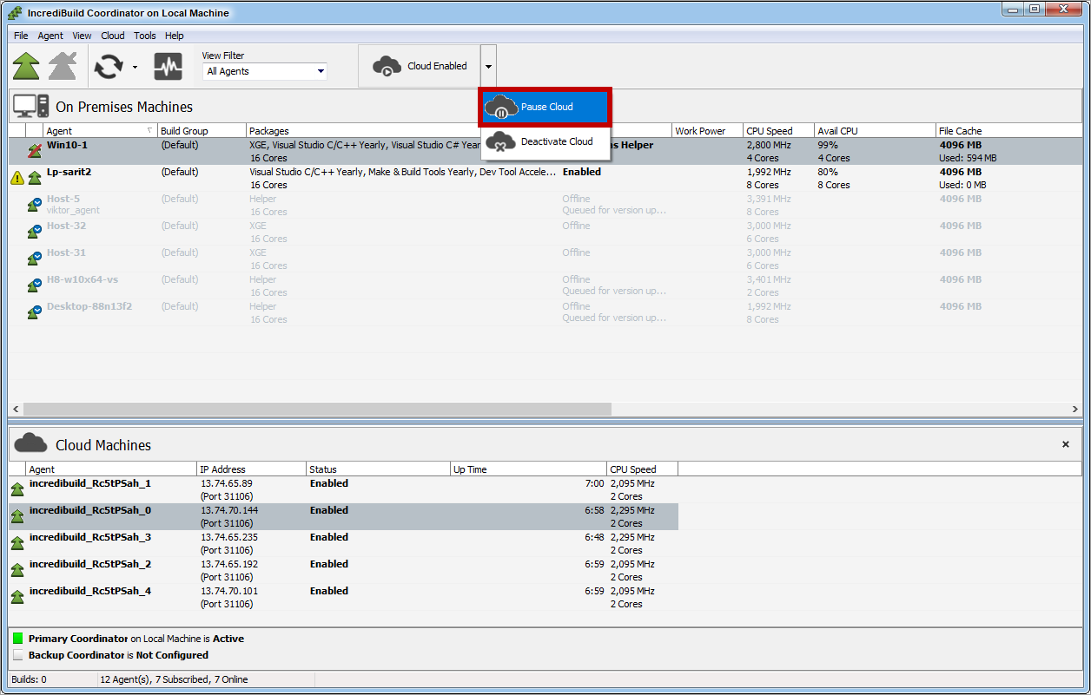The width and height of the screenshot is (1091, 695).
Task: Click the yellow warning icon beside Lp-sarit2
Action: (17, 178)
